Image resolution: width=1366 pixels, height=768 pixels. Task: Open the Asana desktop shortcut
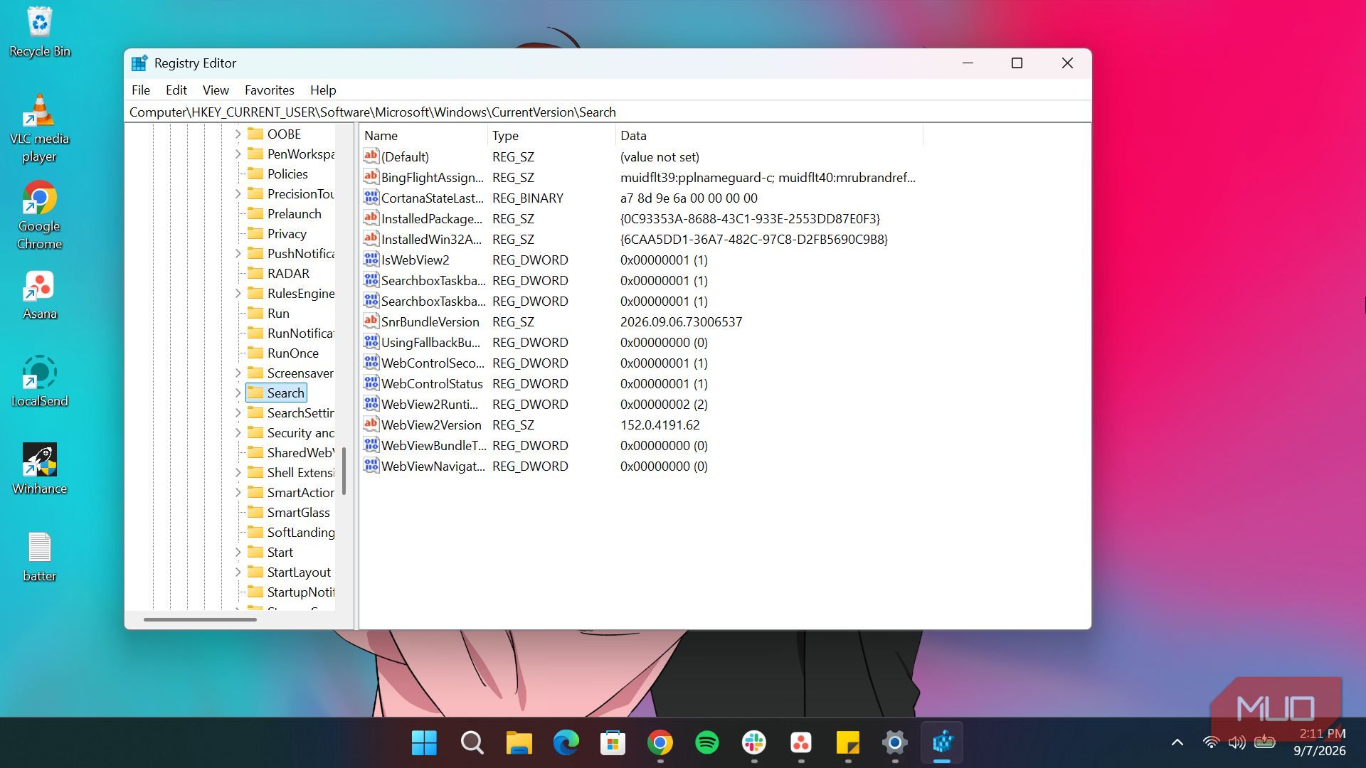point(40,295)
